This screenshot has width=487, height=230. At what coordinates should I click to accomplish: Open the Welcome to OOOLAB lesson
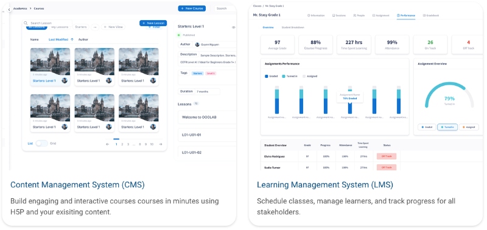(207, 117)
